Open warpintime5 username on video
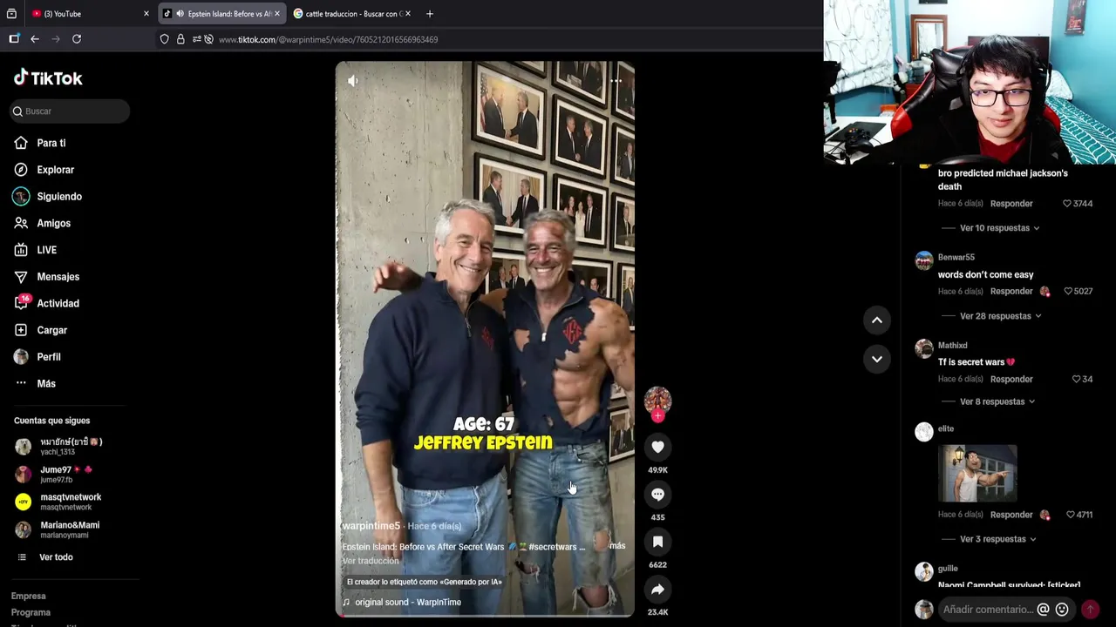 (371, 526)
